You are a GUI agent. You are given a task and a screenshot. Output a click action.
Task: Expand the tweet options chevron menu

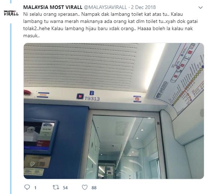pyautogui.click(x=200, y=8)
